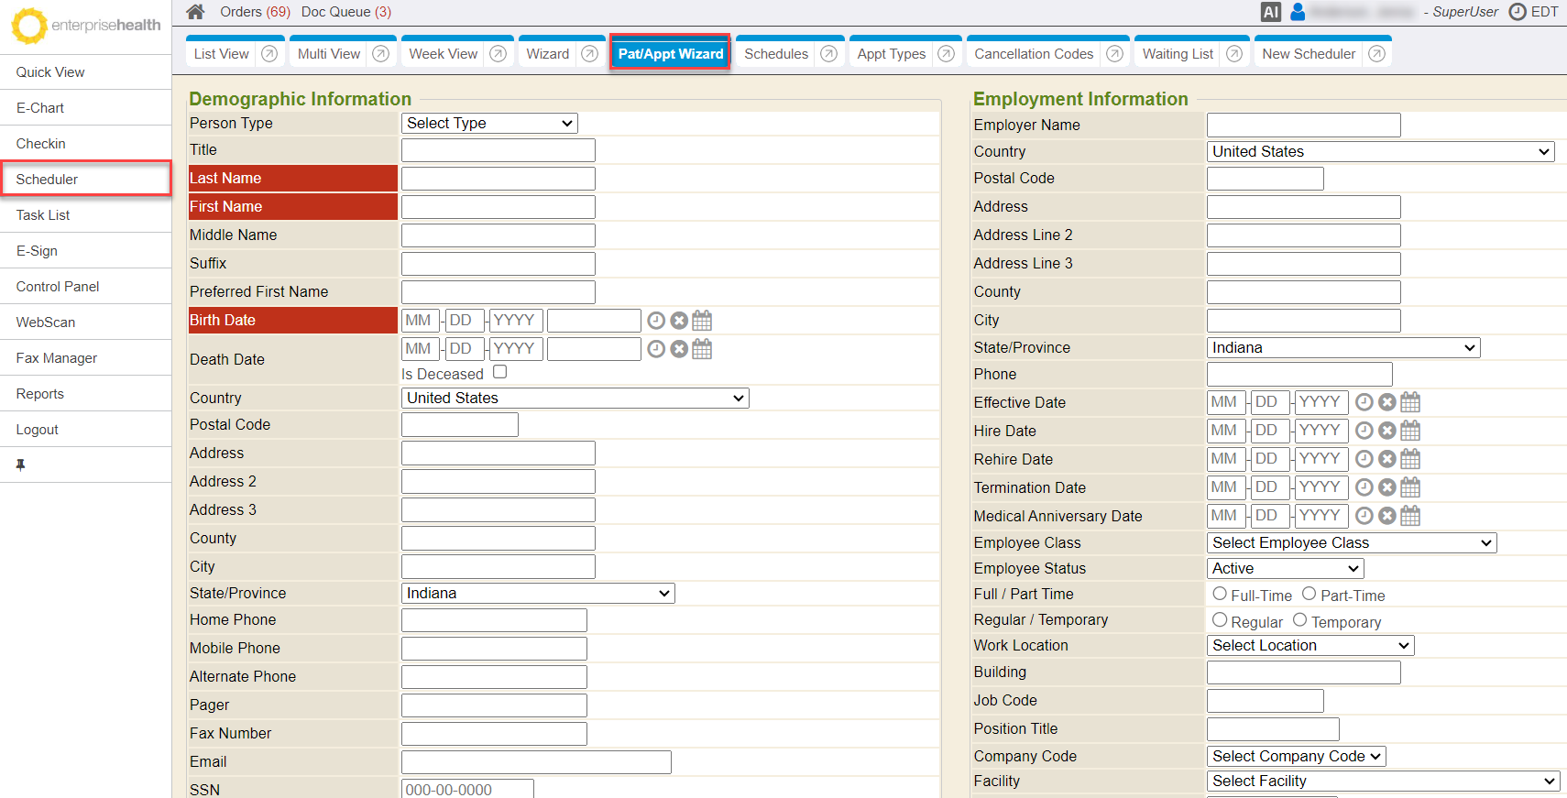Check the Is Deceased checkbox
The height and width of the screenshot is (798, 1567).
click(499, 372)
